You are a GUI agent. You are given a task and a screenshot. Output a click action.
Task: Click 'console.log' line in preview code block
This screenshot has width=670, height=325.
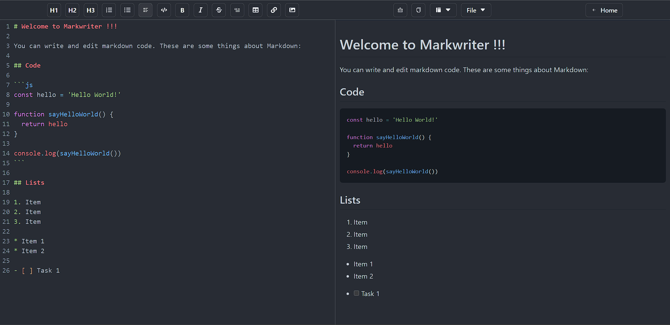[x=392, y=172]
